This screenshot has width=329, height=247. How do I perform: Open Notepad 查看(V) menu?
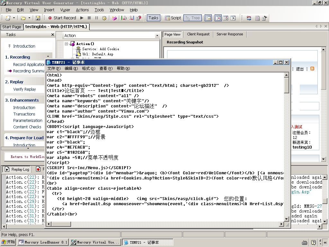point(106,69)
